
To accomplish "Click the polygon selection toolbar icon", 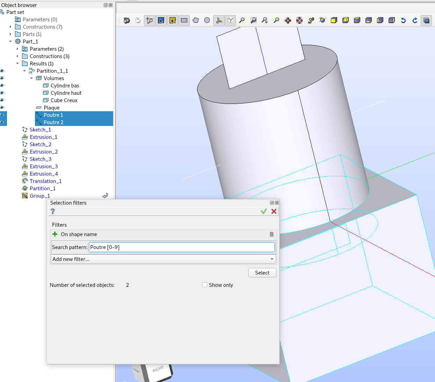I will click(196, 20).
